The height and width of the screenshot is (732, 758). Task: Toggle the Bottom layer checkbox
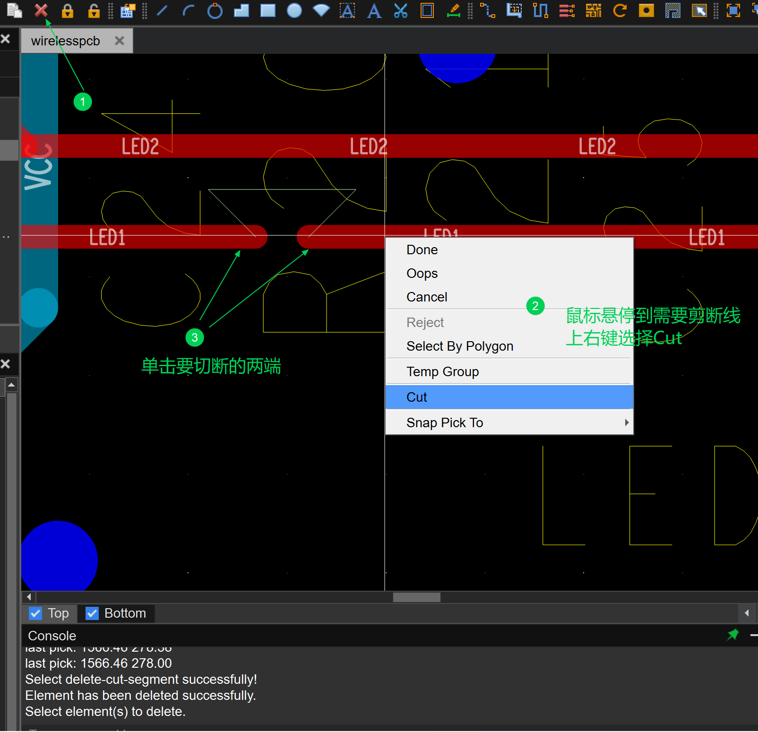92,613
